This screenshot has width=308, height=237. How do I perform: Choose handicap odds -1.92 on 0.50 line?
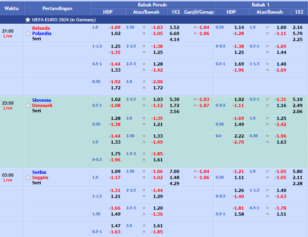click(115, 82)
